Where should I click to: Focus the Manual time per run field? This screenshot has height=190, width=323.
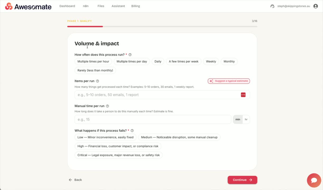pos(153,120)
